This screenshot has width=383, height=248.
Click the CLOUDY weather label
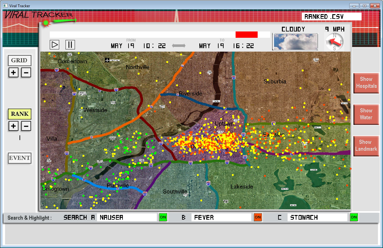point(294,29)
